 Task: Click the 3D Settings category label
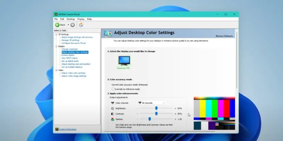coord(63,34)
